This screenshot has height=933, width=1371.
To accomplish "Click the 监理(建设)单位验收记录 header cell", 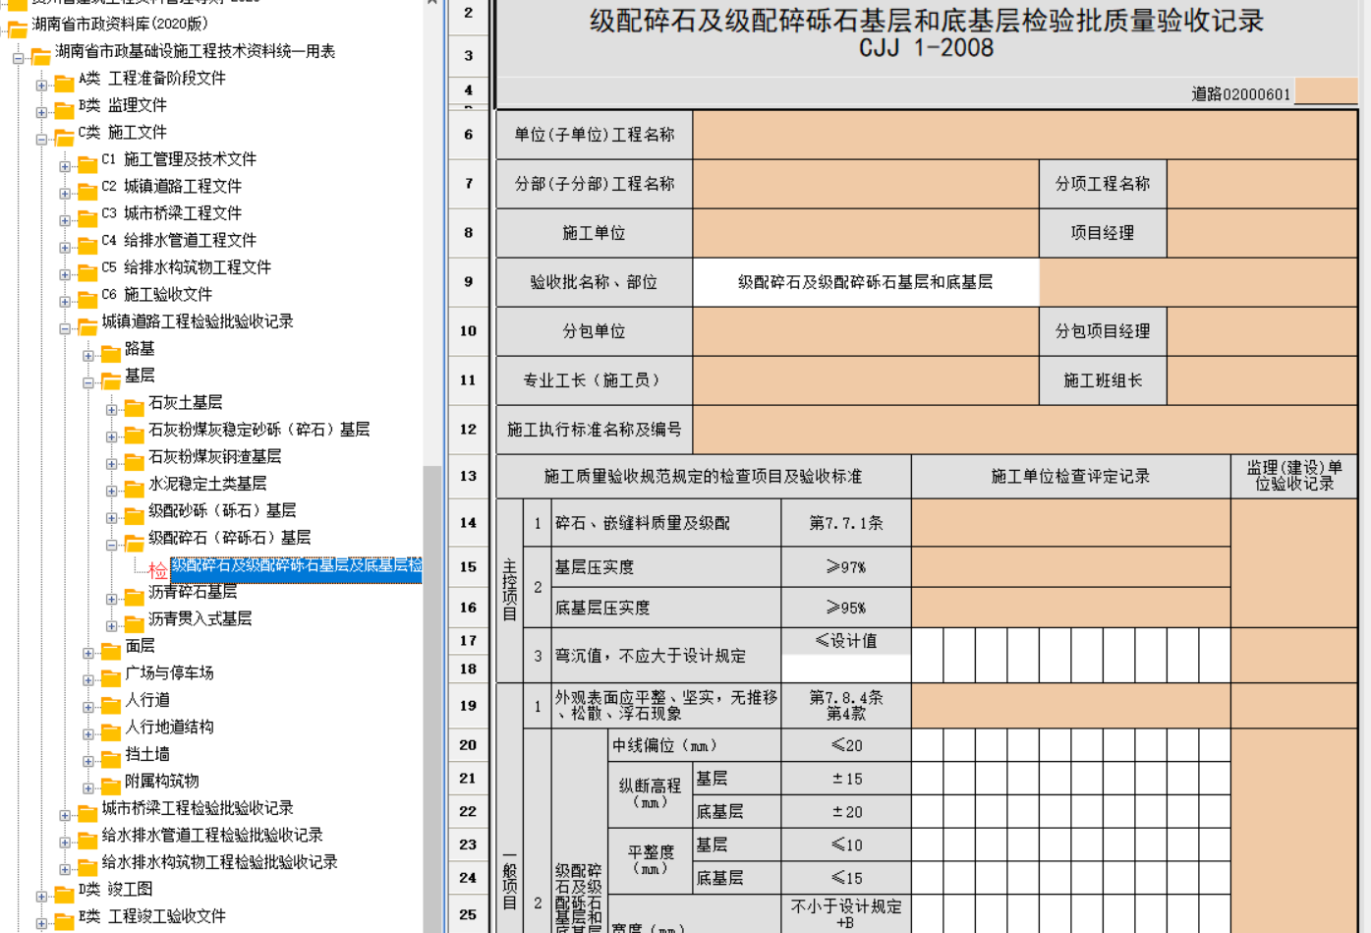I will coord(1294,476).
